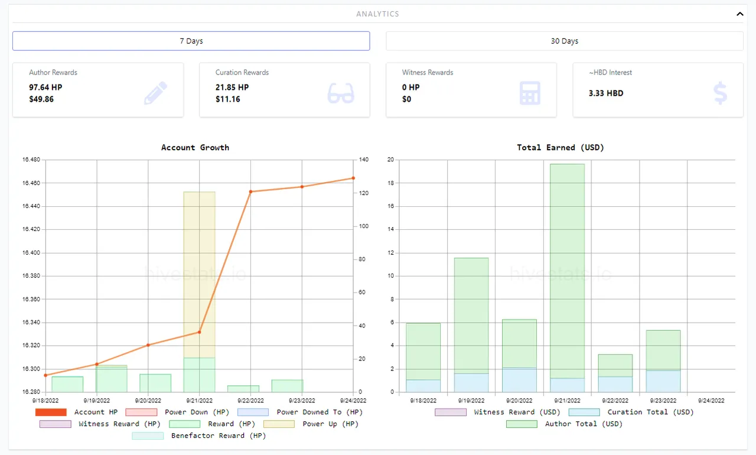Image resolution: width=756 pixels, height=455 pixels.
Task: Toggle the Reward (HP) legend swatch
Action: pos(184,424)
